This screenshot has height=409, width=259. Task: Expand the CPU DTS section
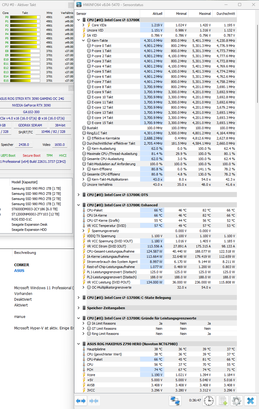(79, 195)
